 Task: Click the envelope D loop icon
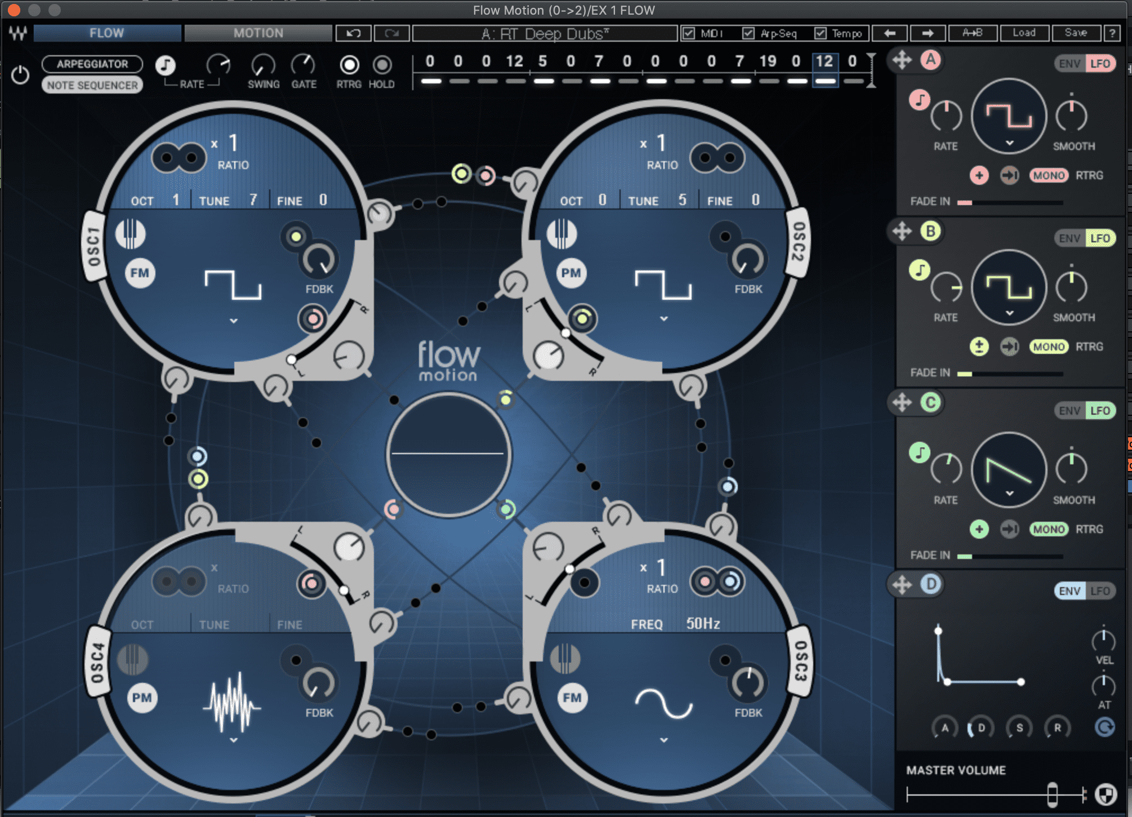pyautogui.click(x=1104, y=727)
